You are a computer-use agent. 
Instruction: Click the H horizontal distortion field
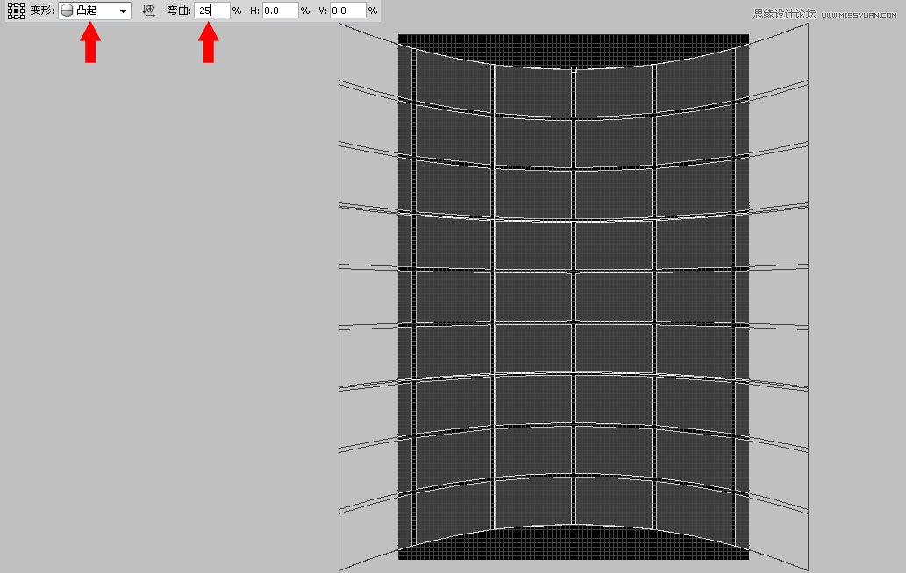coord(281,11)
